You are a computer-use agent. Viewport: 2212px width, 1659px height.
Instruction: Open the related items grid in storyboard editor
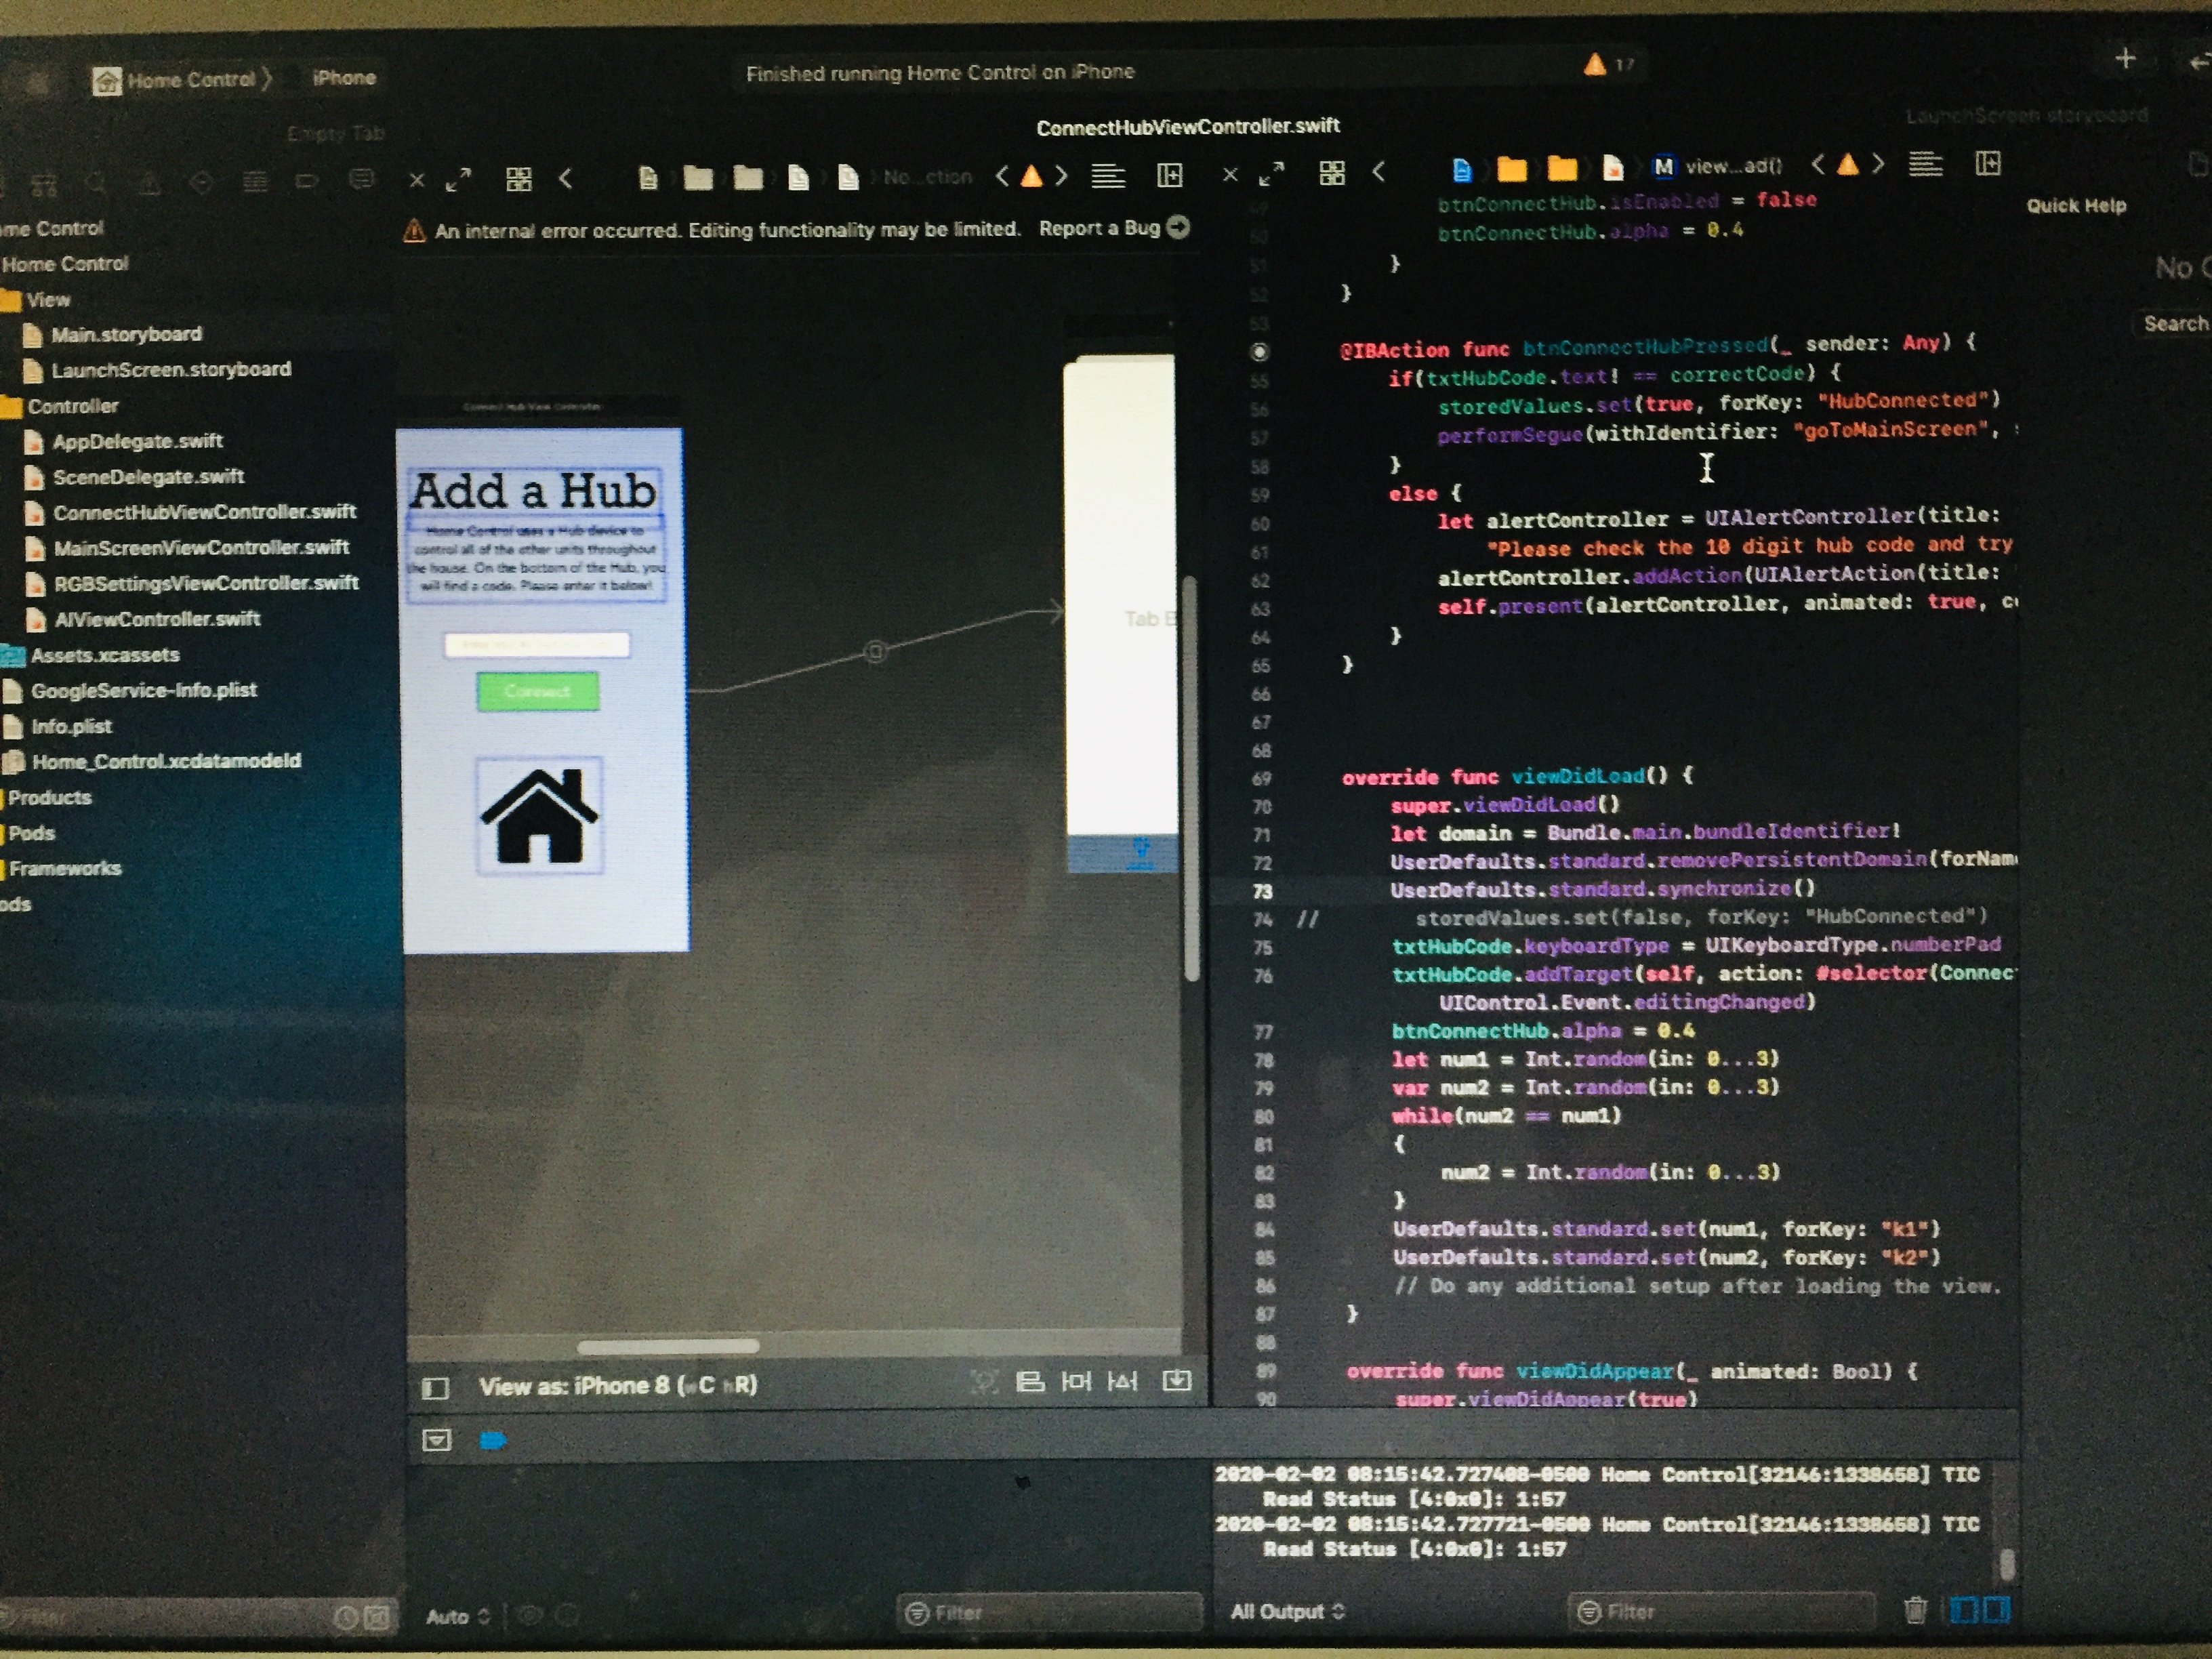click(x=518, y=179)
